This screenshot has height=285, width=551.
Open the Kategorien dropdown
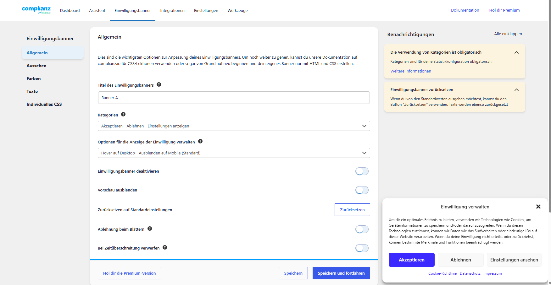234,126
